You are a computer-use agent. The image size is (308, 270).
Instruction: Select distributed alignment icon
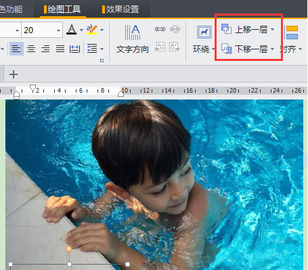pos(74,49)
